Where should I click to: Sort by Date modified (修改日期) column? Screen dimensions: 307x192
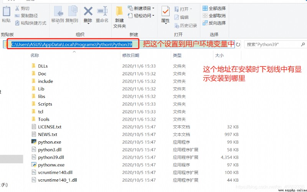click(x=130, y=55)
